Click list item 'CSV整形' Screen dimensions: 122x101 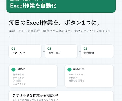tap(17, 81)
